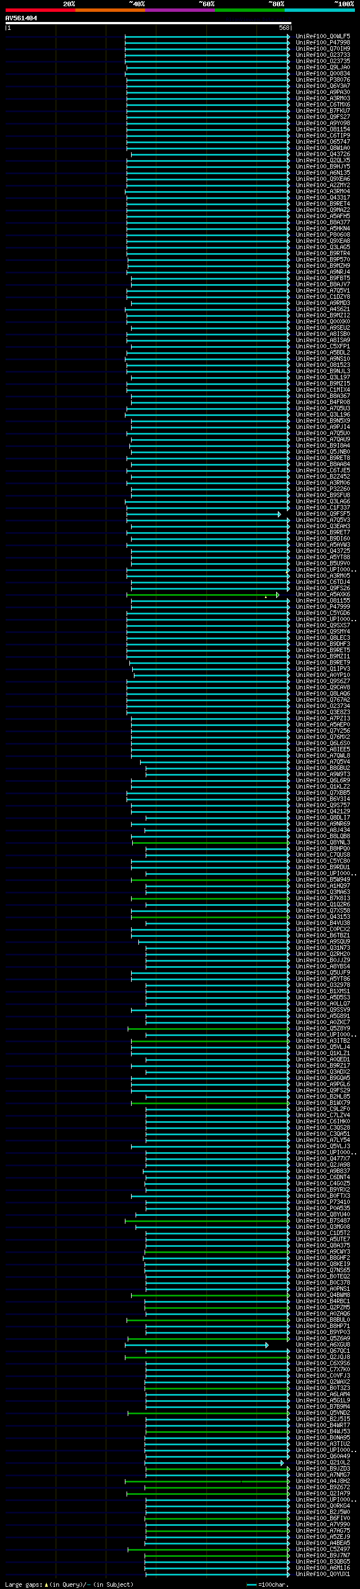360x1589 pixels.
Task: Click hit UniRef100_Q2QLX5
Action: click(x=322, y=161)
